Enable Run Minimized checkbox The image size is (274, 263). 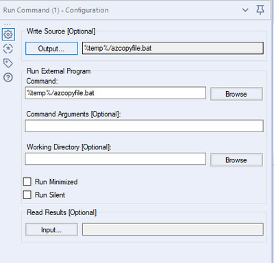(27, 181)
